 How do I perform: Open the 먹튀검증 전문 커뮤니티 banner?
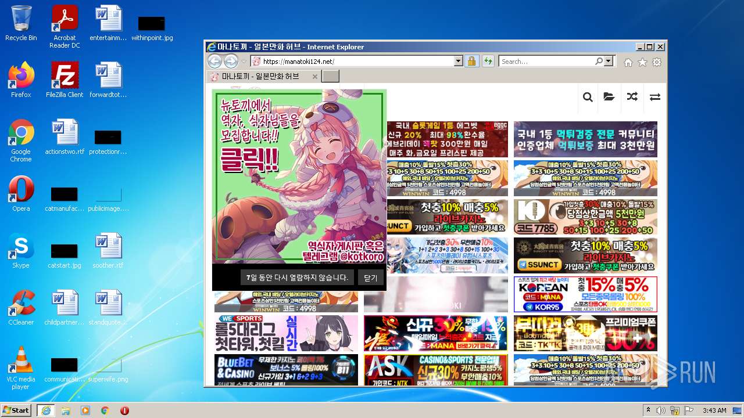tap(585, 139)
